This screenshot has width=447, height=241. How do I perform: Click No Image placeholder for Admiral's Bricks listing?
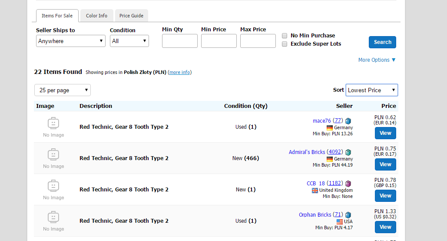pos(53,158)
